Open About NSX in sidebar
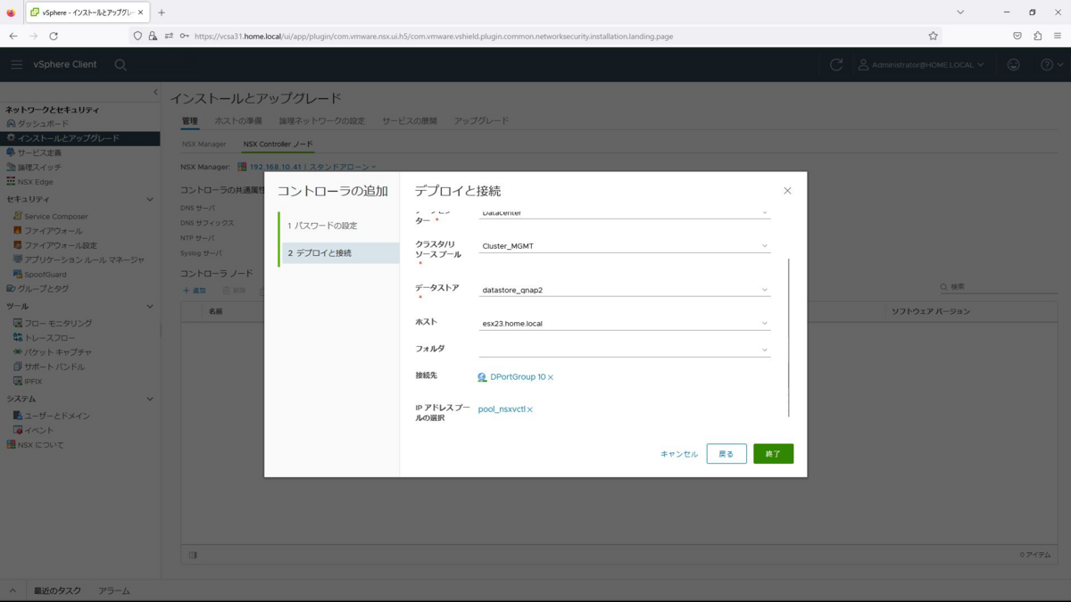Viewport: 1071px width, 602px height. [40, 445]
